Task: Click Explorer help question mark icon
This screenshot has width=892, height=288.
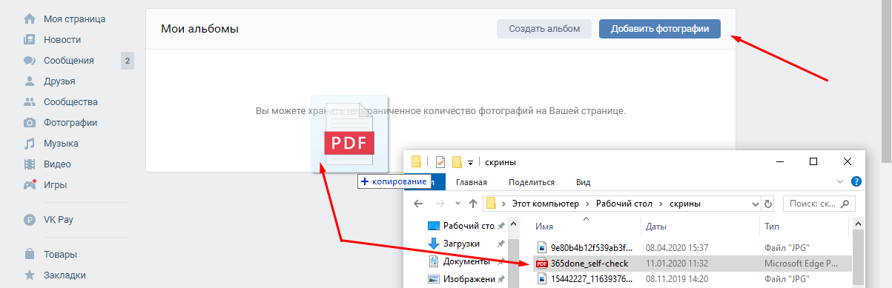Action: (856, 181)
